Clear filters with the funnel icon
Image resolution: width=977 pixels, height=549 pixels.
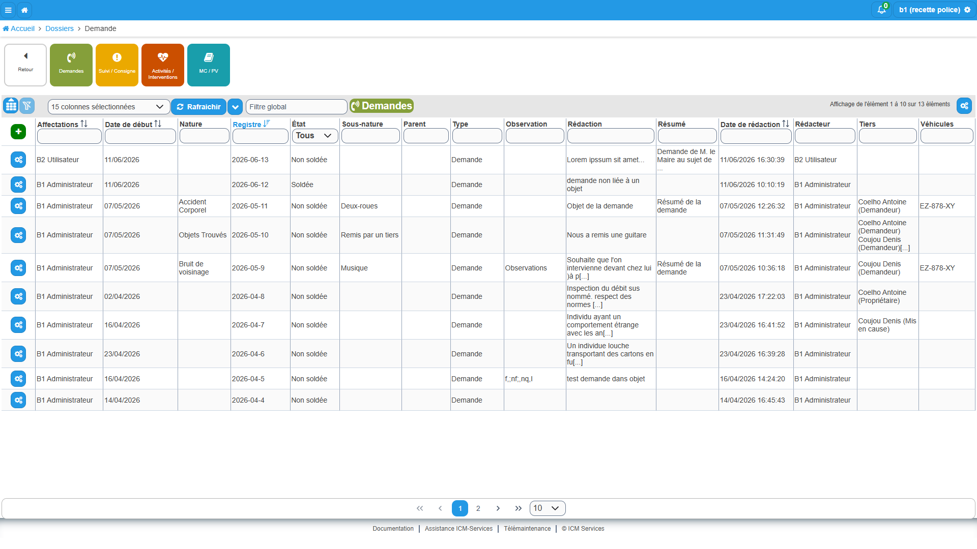[27, 106]
